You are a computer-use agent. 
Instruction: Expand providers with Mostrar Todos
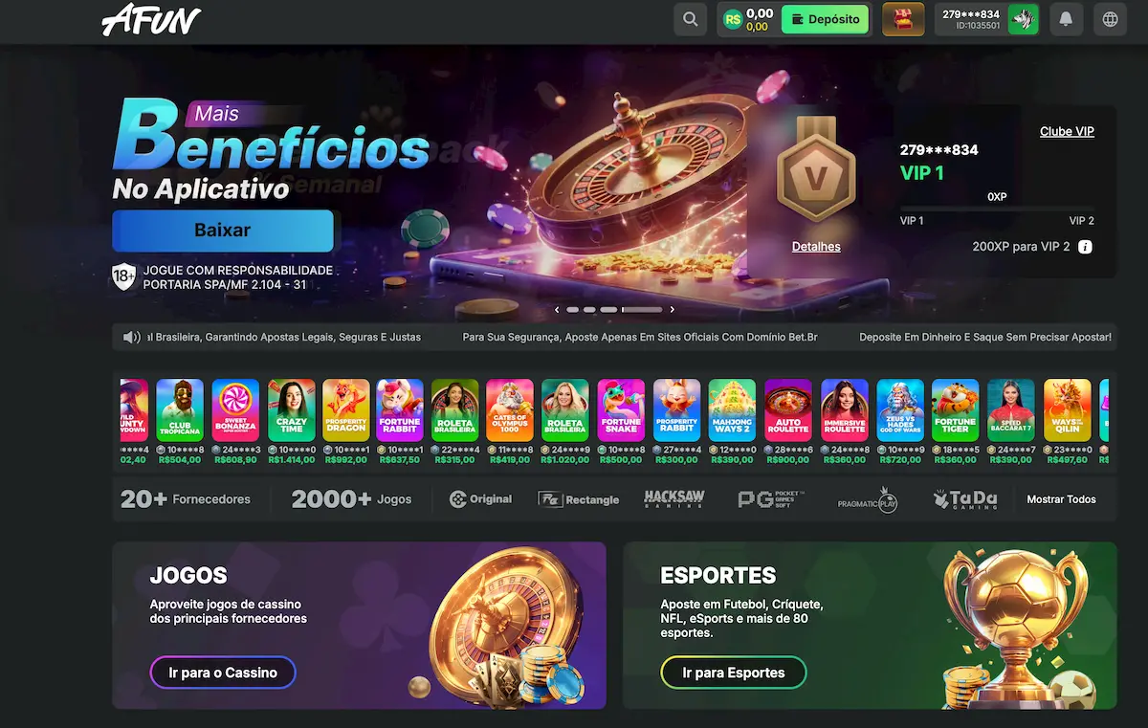tap(1061, 499)
